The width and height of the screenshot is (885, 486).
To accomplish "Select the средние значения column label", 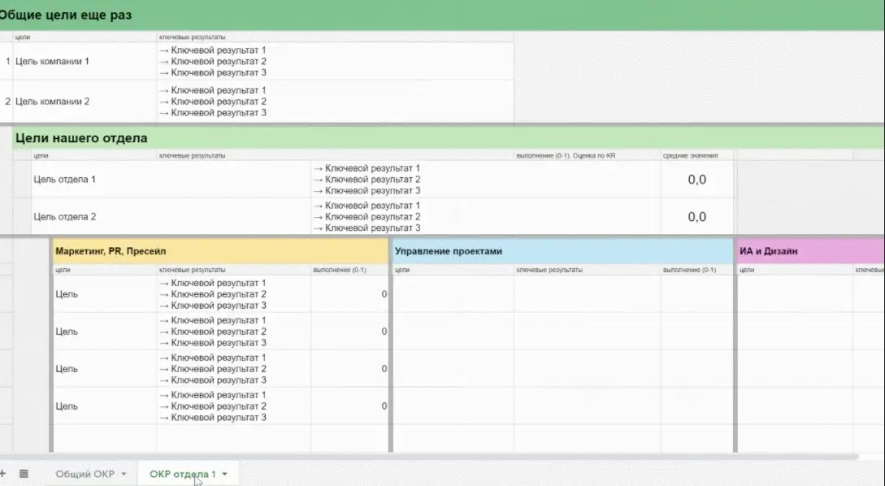I will 690,156.
